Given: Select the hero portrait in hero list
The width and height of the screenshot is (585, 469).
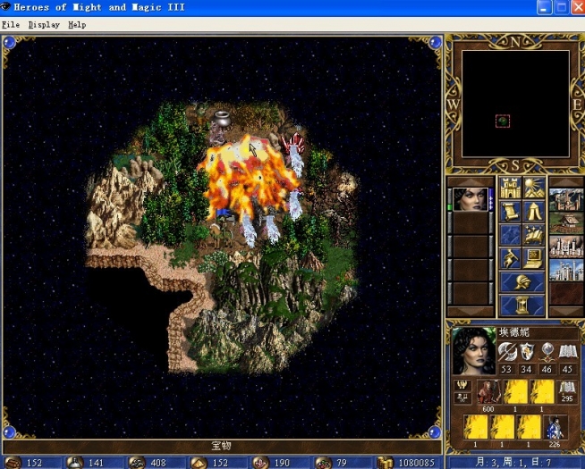Looking at the screenshot, I should (471, 199).
